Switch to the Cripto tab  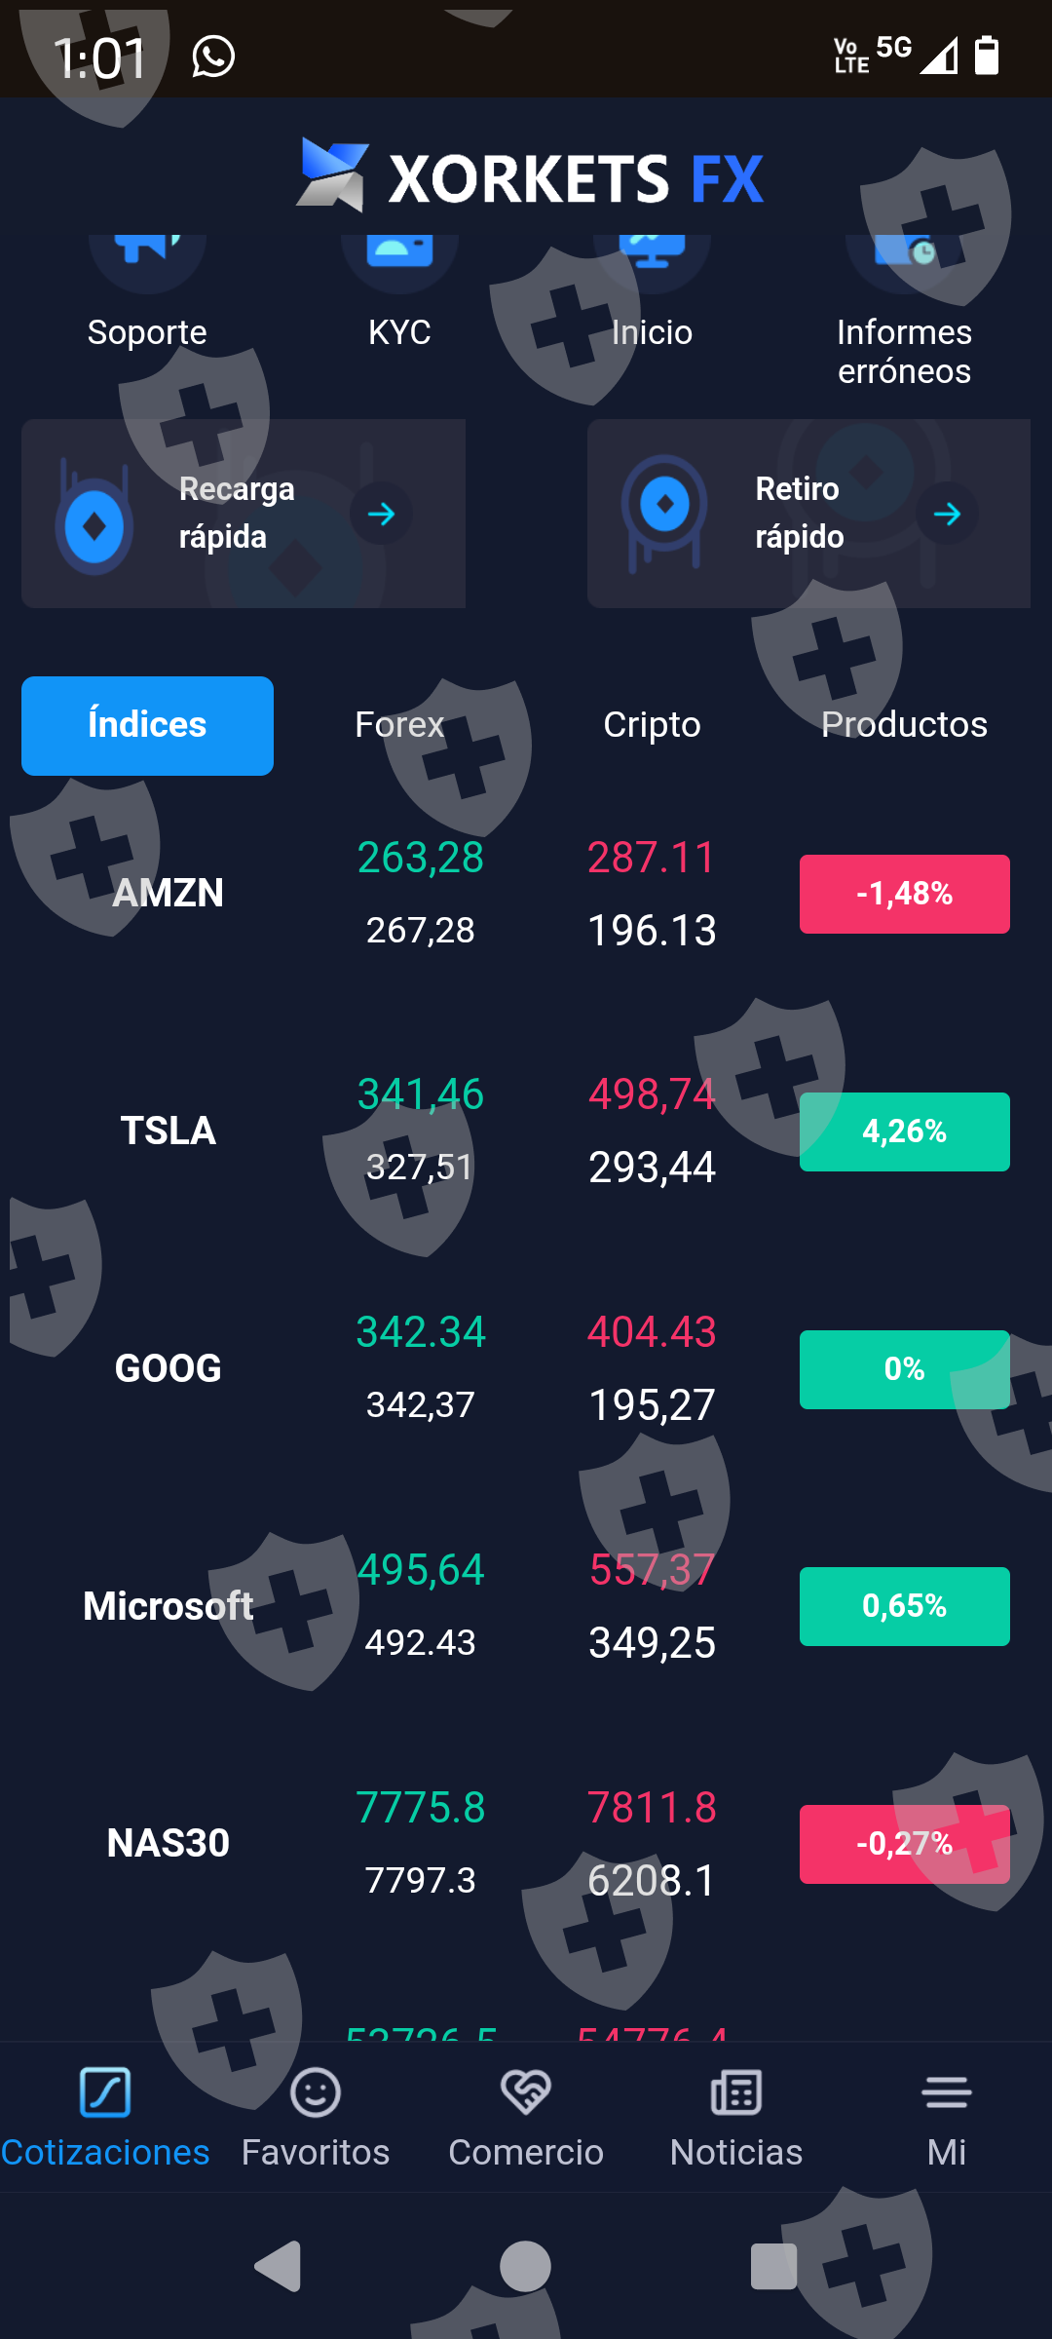pyautogui.click(x=652, y=725)
